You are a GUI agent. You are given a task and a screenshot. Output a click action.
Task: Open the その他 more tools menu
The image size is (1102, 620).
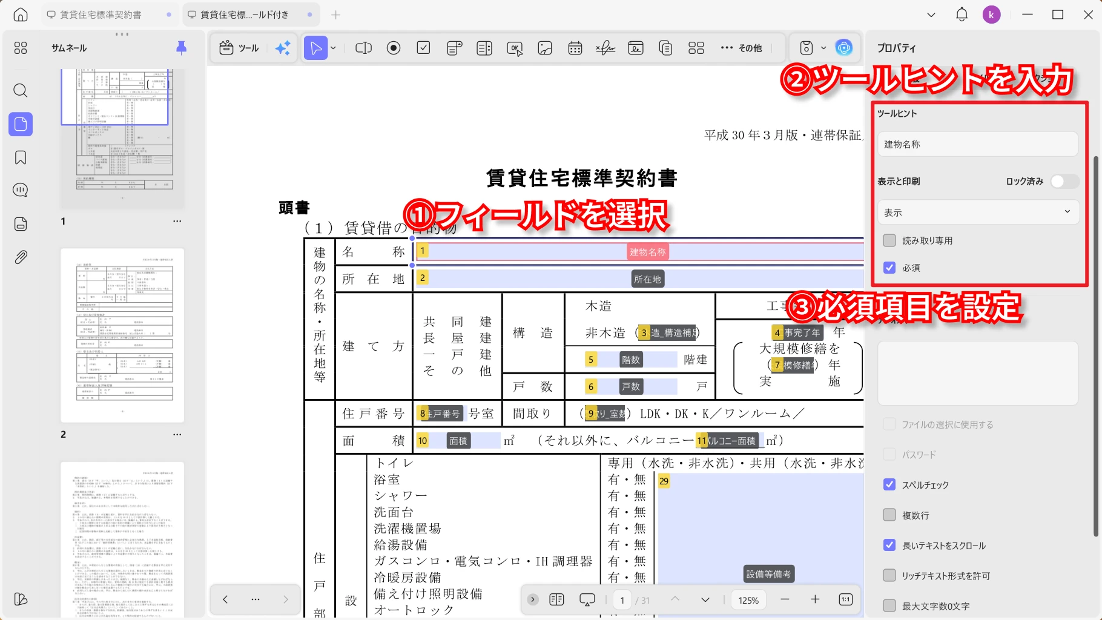point(741,48)
